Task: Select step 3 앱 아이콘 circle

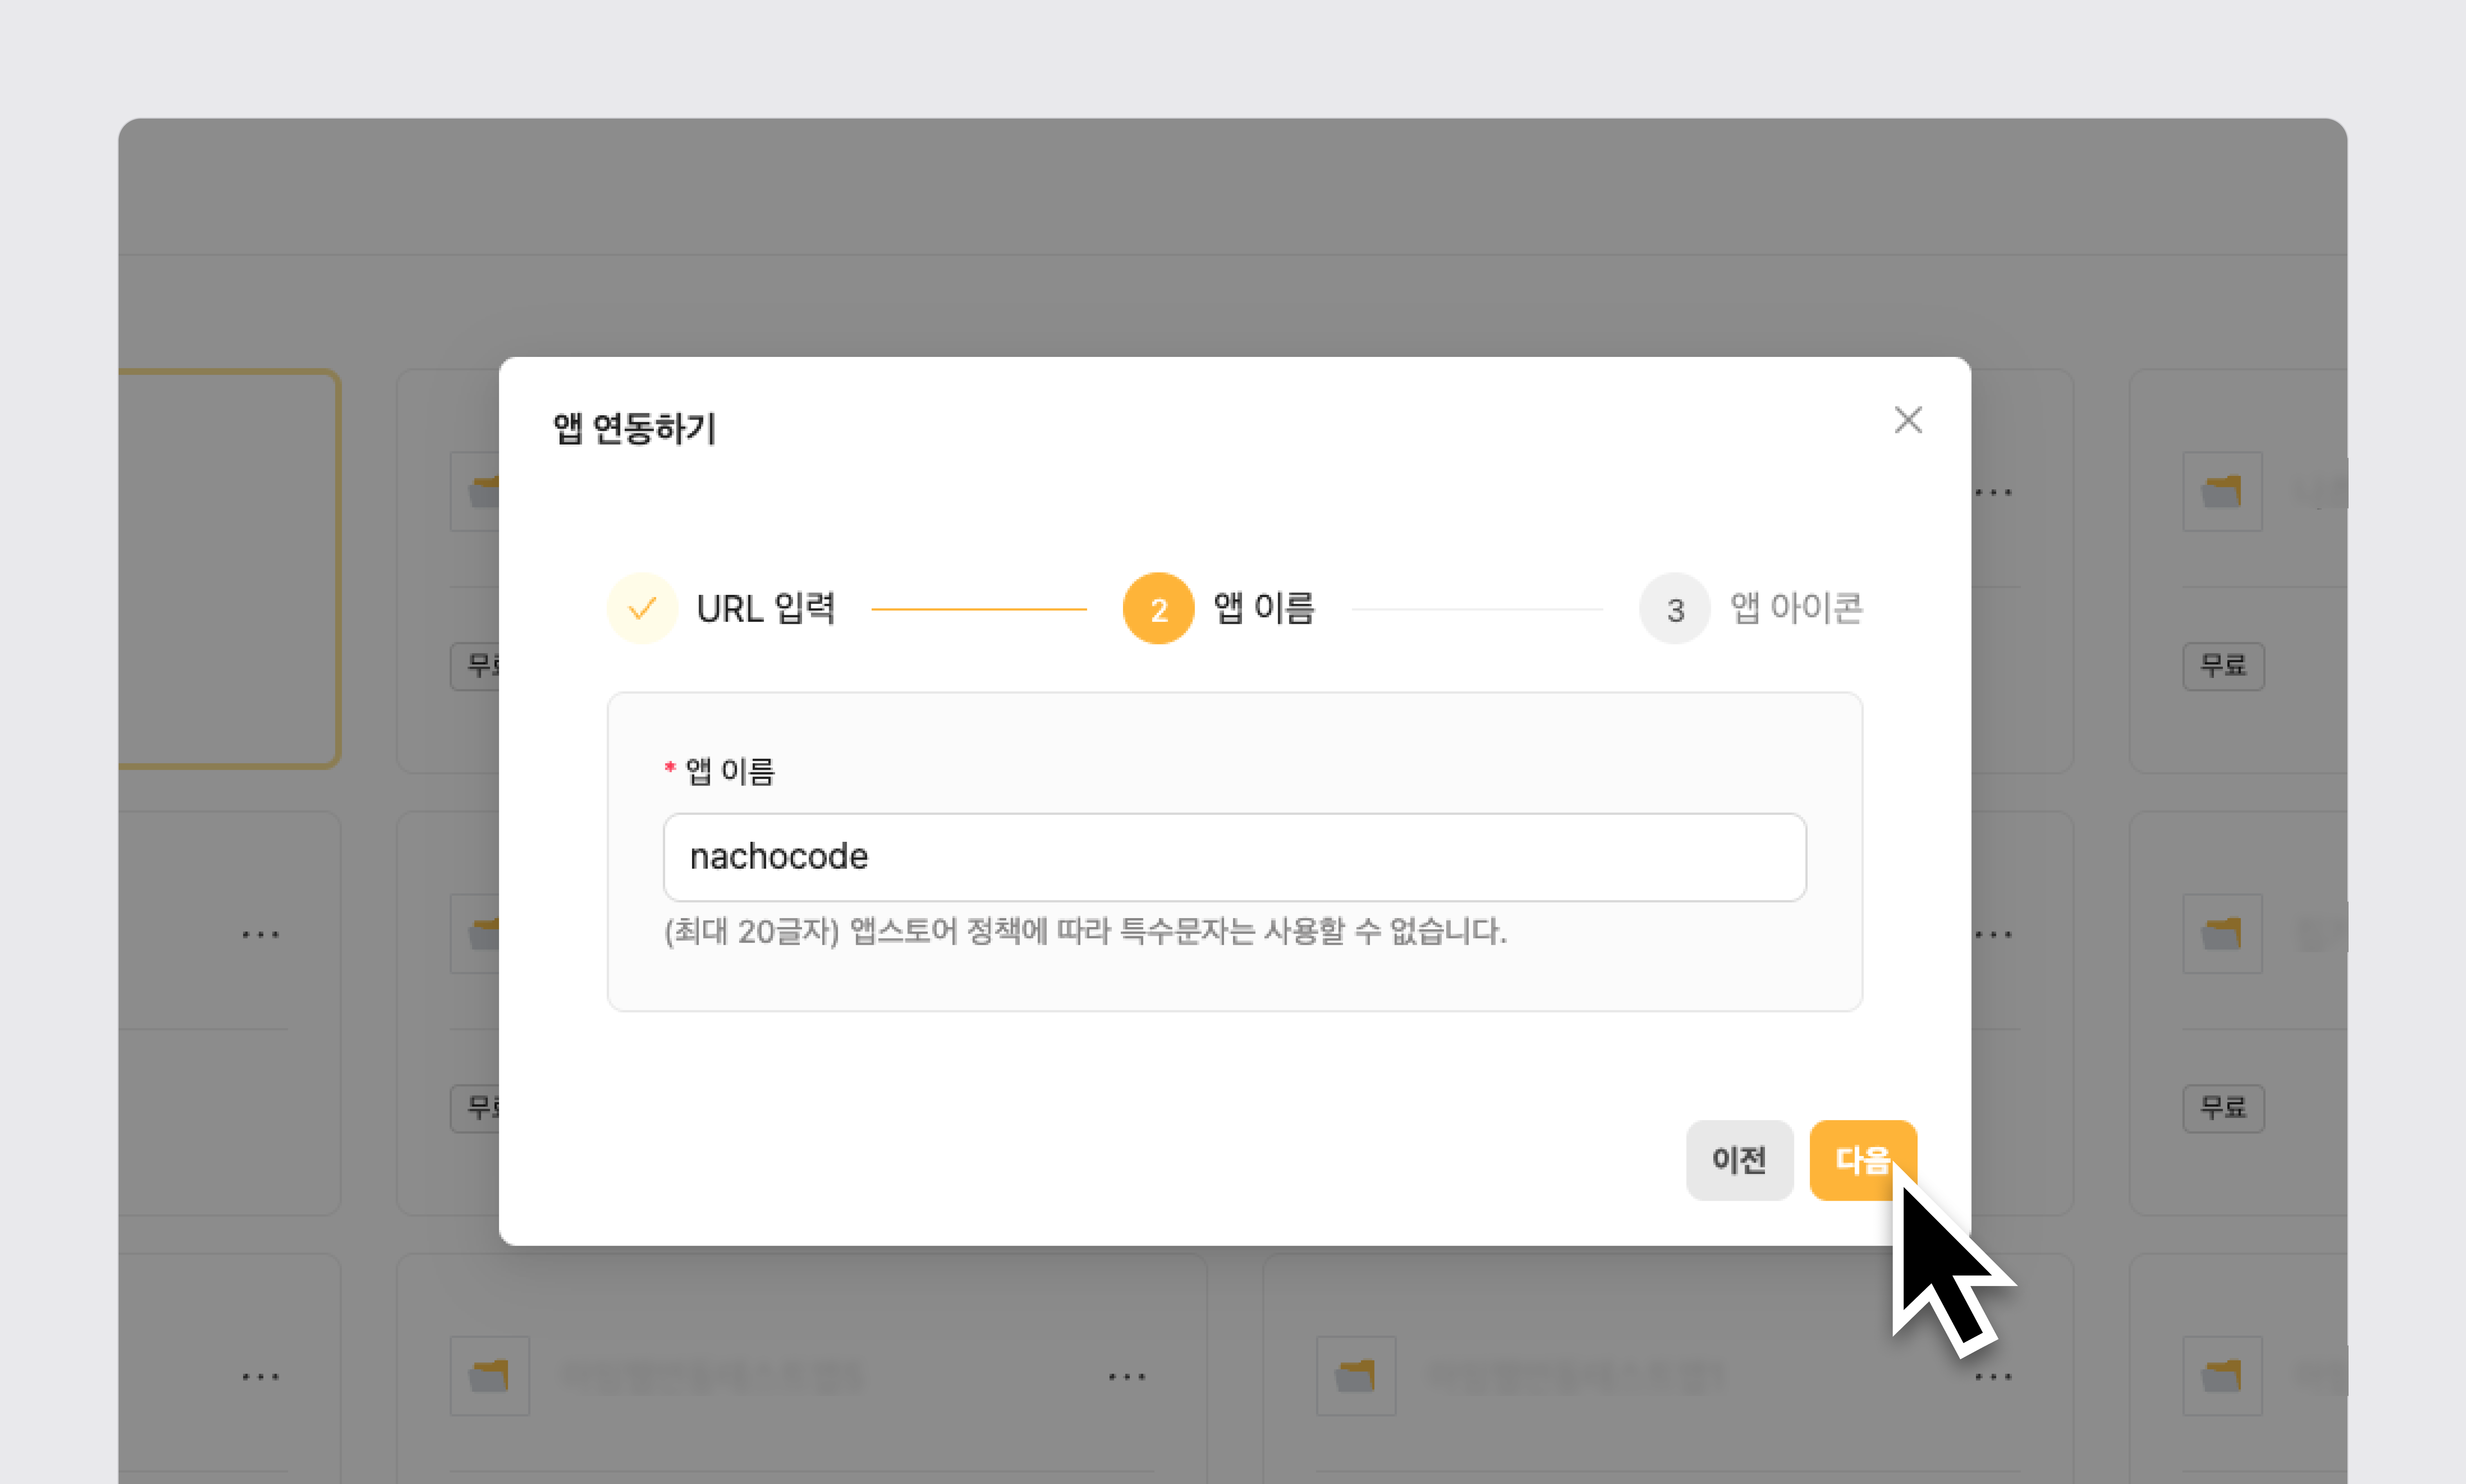Action: [1674, 608]
